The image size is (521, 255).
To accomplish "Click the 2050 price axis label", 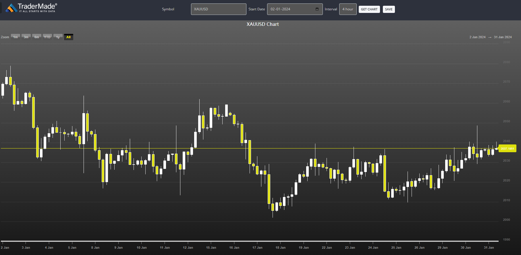I will (x=507, y=121).
